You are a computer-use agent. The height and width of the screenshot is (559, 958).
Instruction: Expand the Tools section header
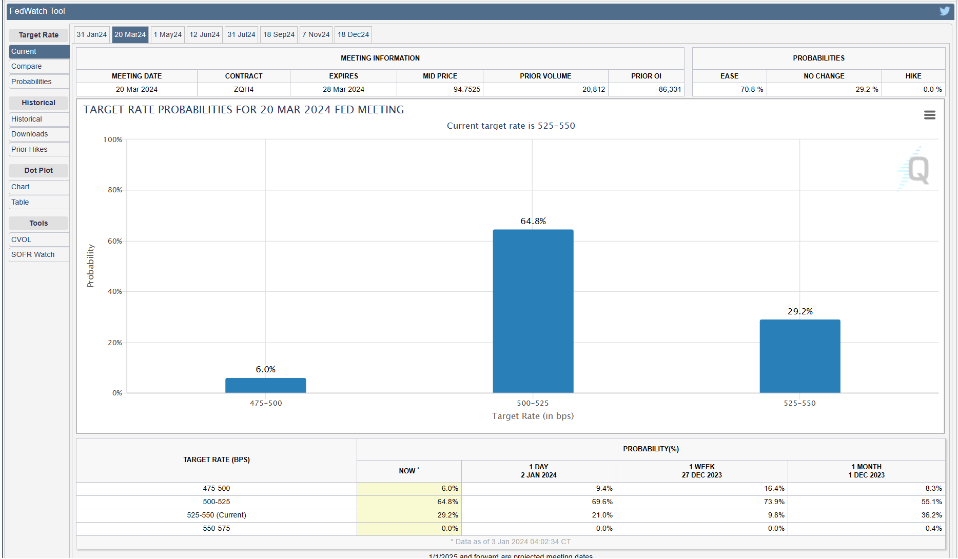(38, 223)
